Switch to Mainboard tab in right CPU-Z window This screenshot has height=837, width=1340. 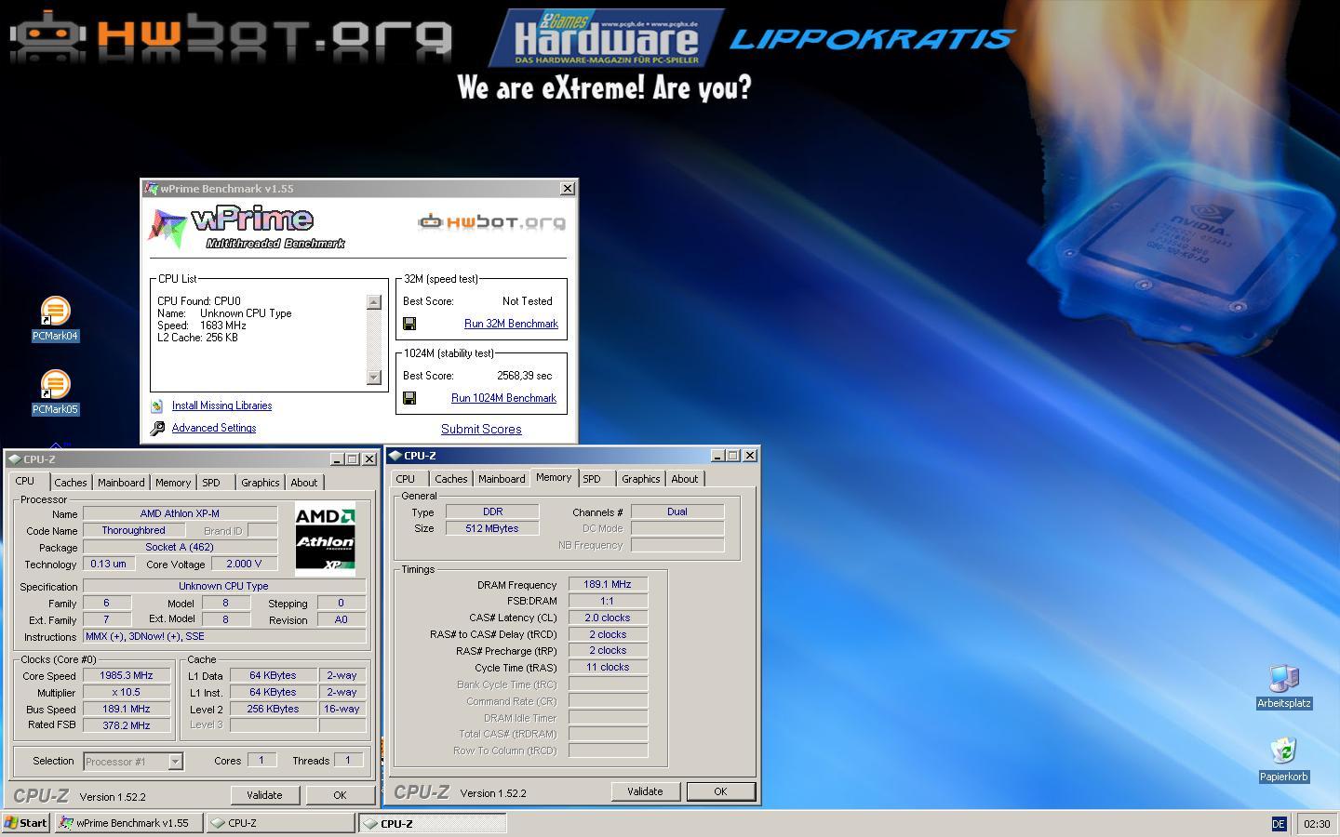click(x=502, y=479)
